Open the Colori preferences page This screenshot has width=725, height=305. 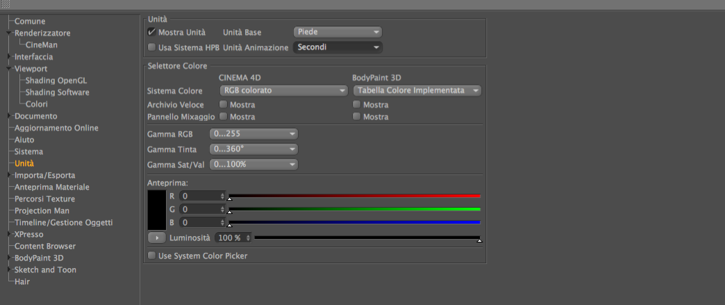[x=37, y=104]
